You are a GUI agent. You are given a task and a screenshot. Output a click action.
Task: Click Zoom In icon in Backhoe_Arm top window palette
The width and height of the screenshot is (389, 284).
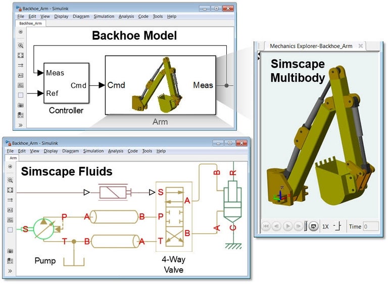pos(21,45)
